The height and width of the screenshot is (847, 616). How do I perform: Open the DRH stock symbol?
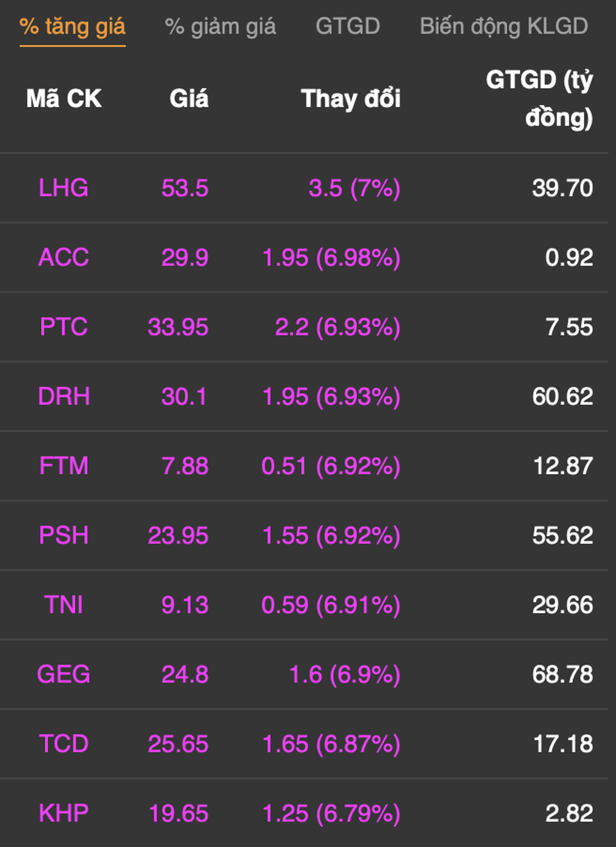[63, 396]
